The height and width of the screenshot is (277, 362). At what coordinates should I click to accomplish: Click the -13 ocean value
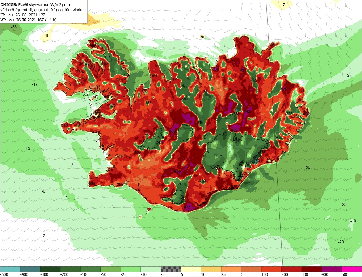[x=27, y=149]
